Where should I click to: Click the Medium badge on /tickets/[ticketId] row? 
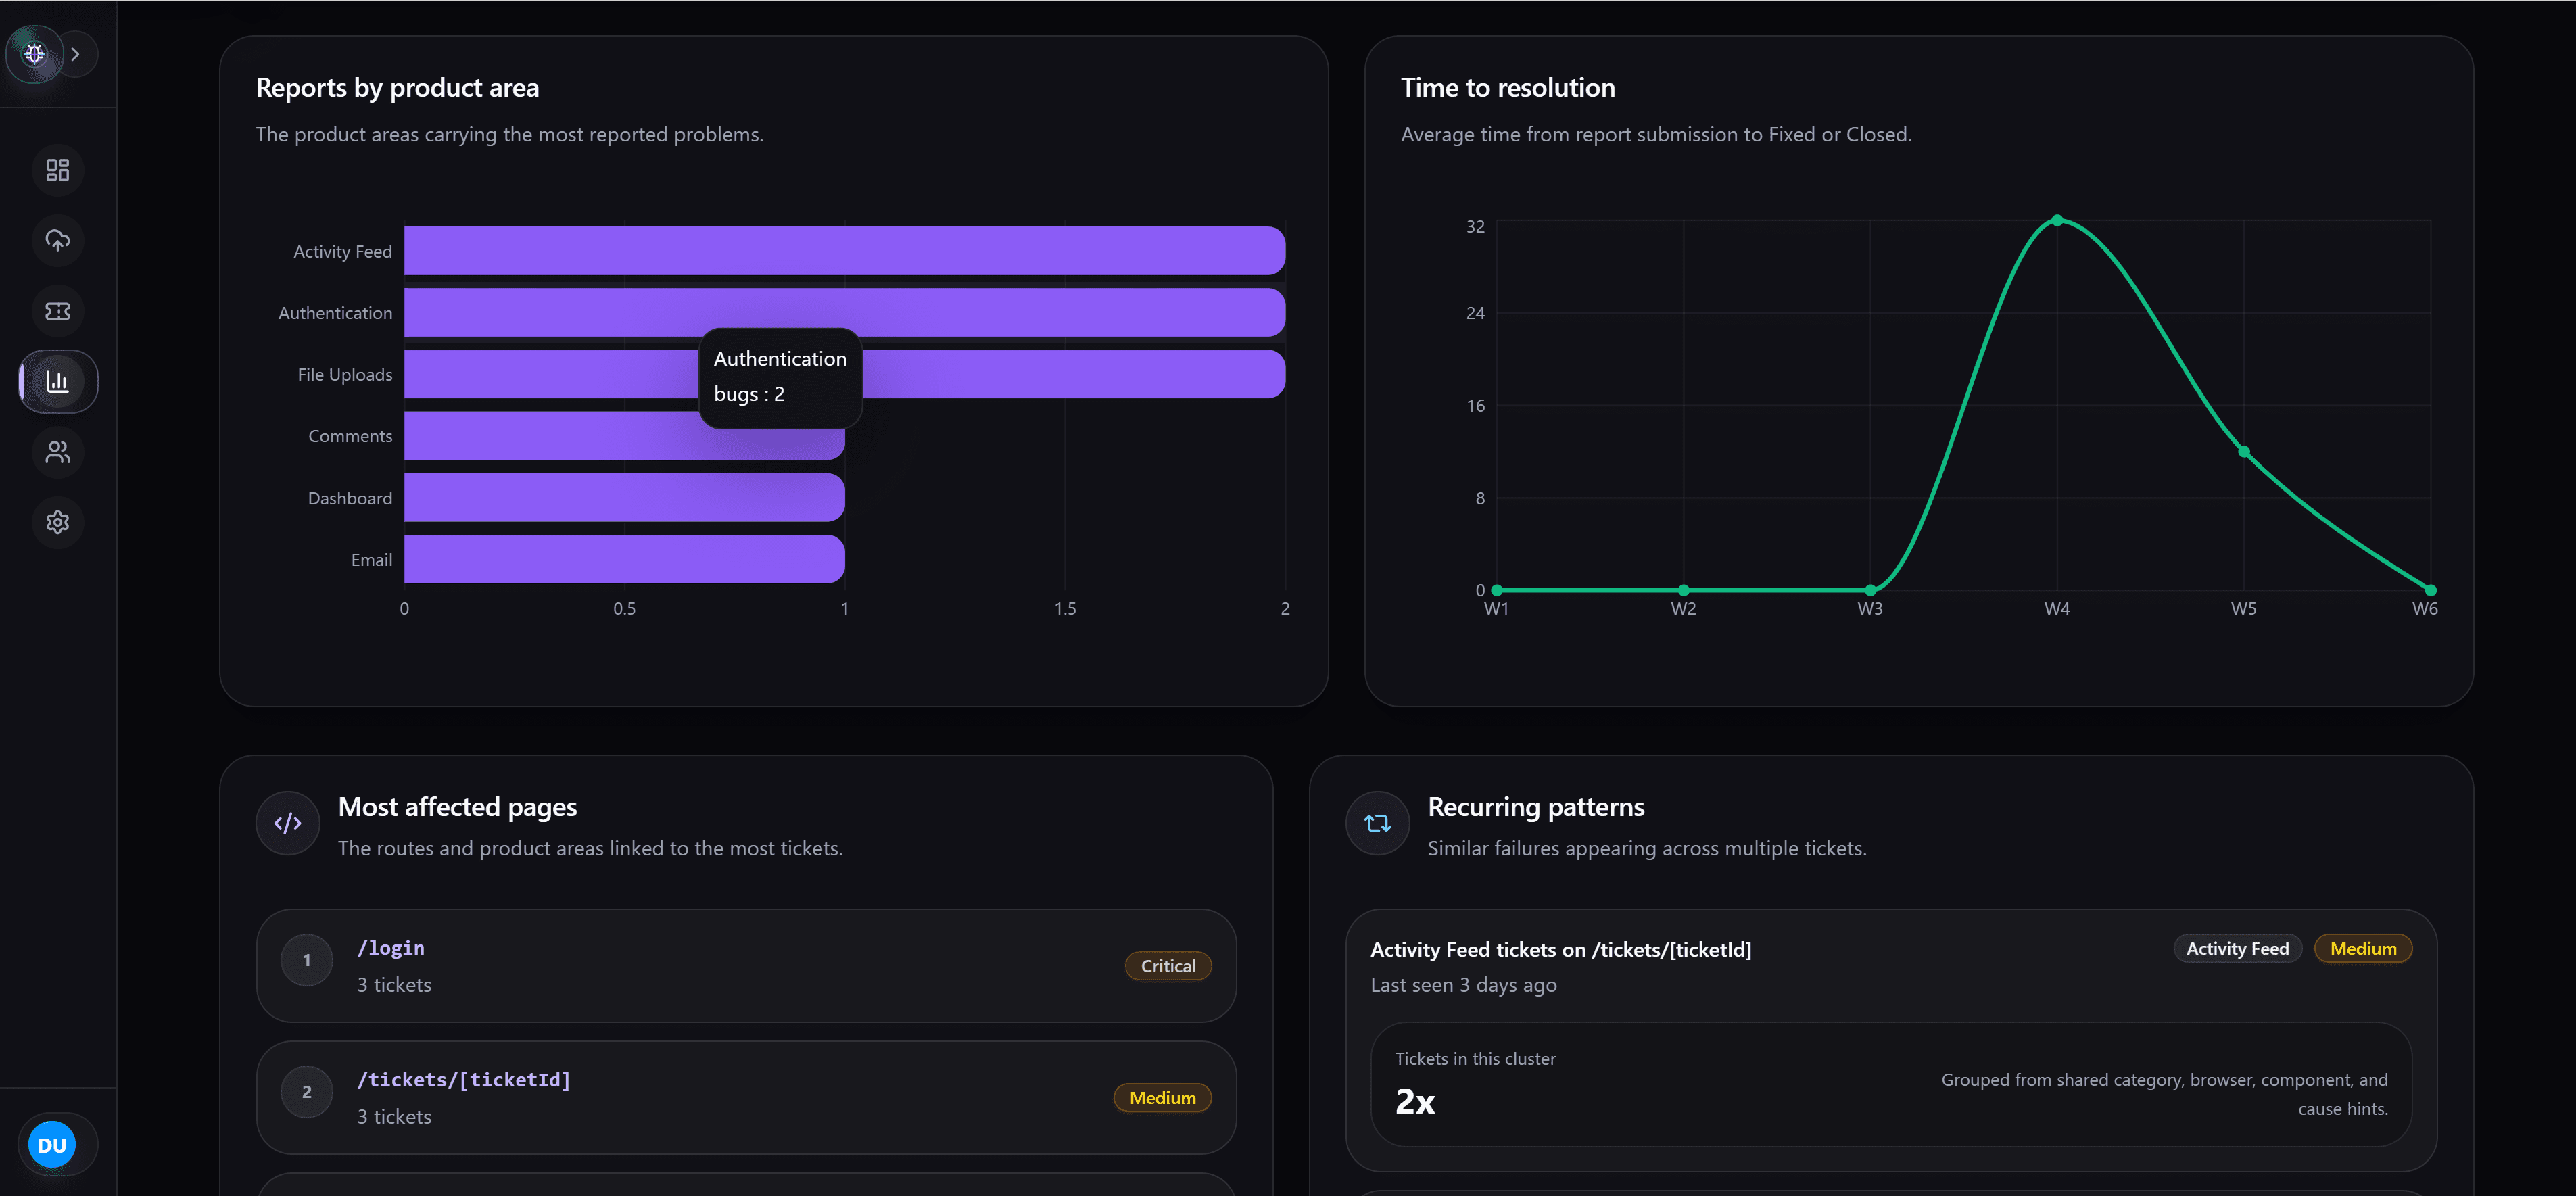1162,1098
